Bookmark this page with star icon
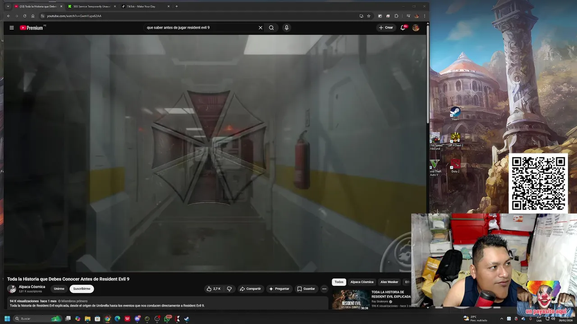This screenshot has width=577, height=324. pyautogui.click(x=368, y=16)
